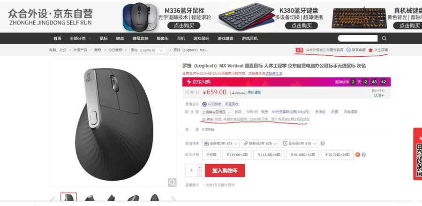Click the QR code on right sidebar
Viewport: 422px width, 206px height.
419,160
